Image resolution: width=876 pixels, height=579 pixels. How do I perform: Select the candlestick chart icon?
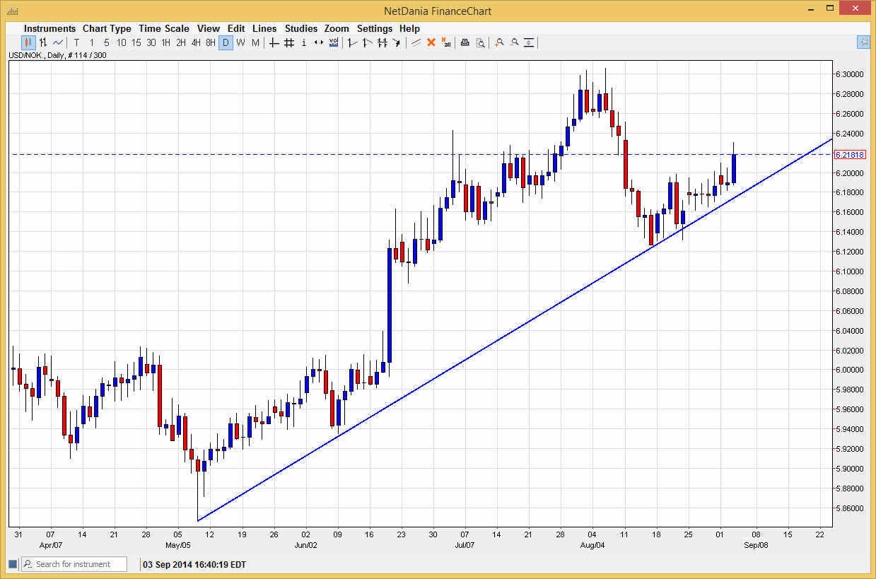tap(28, 43)
